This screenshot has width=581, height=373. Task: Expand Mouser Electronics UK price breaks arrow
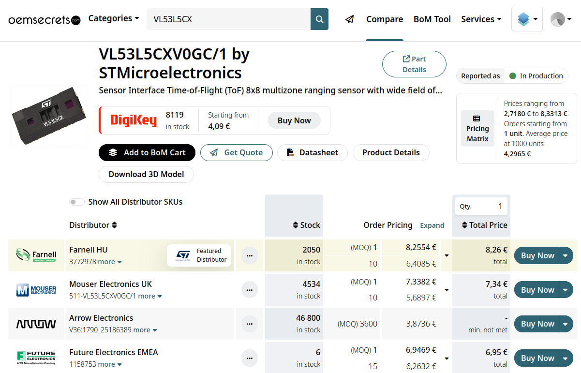447,290
